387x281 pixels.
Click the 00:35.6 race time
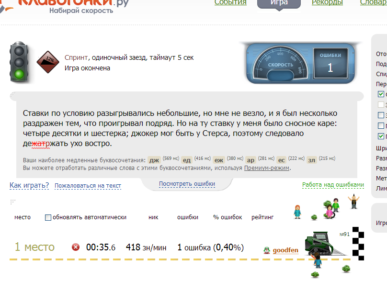coord(101,247)
